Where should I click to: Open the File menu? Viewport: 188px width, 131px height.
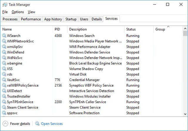coord(5,12)
